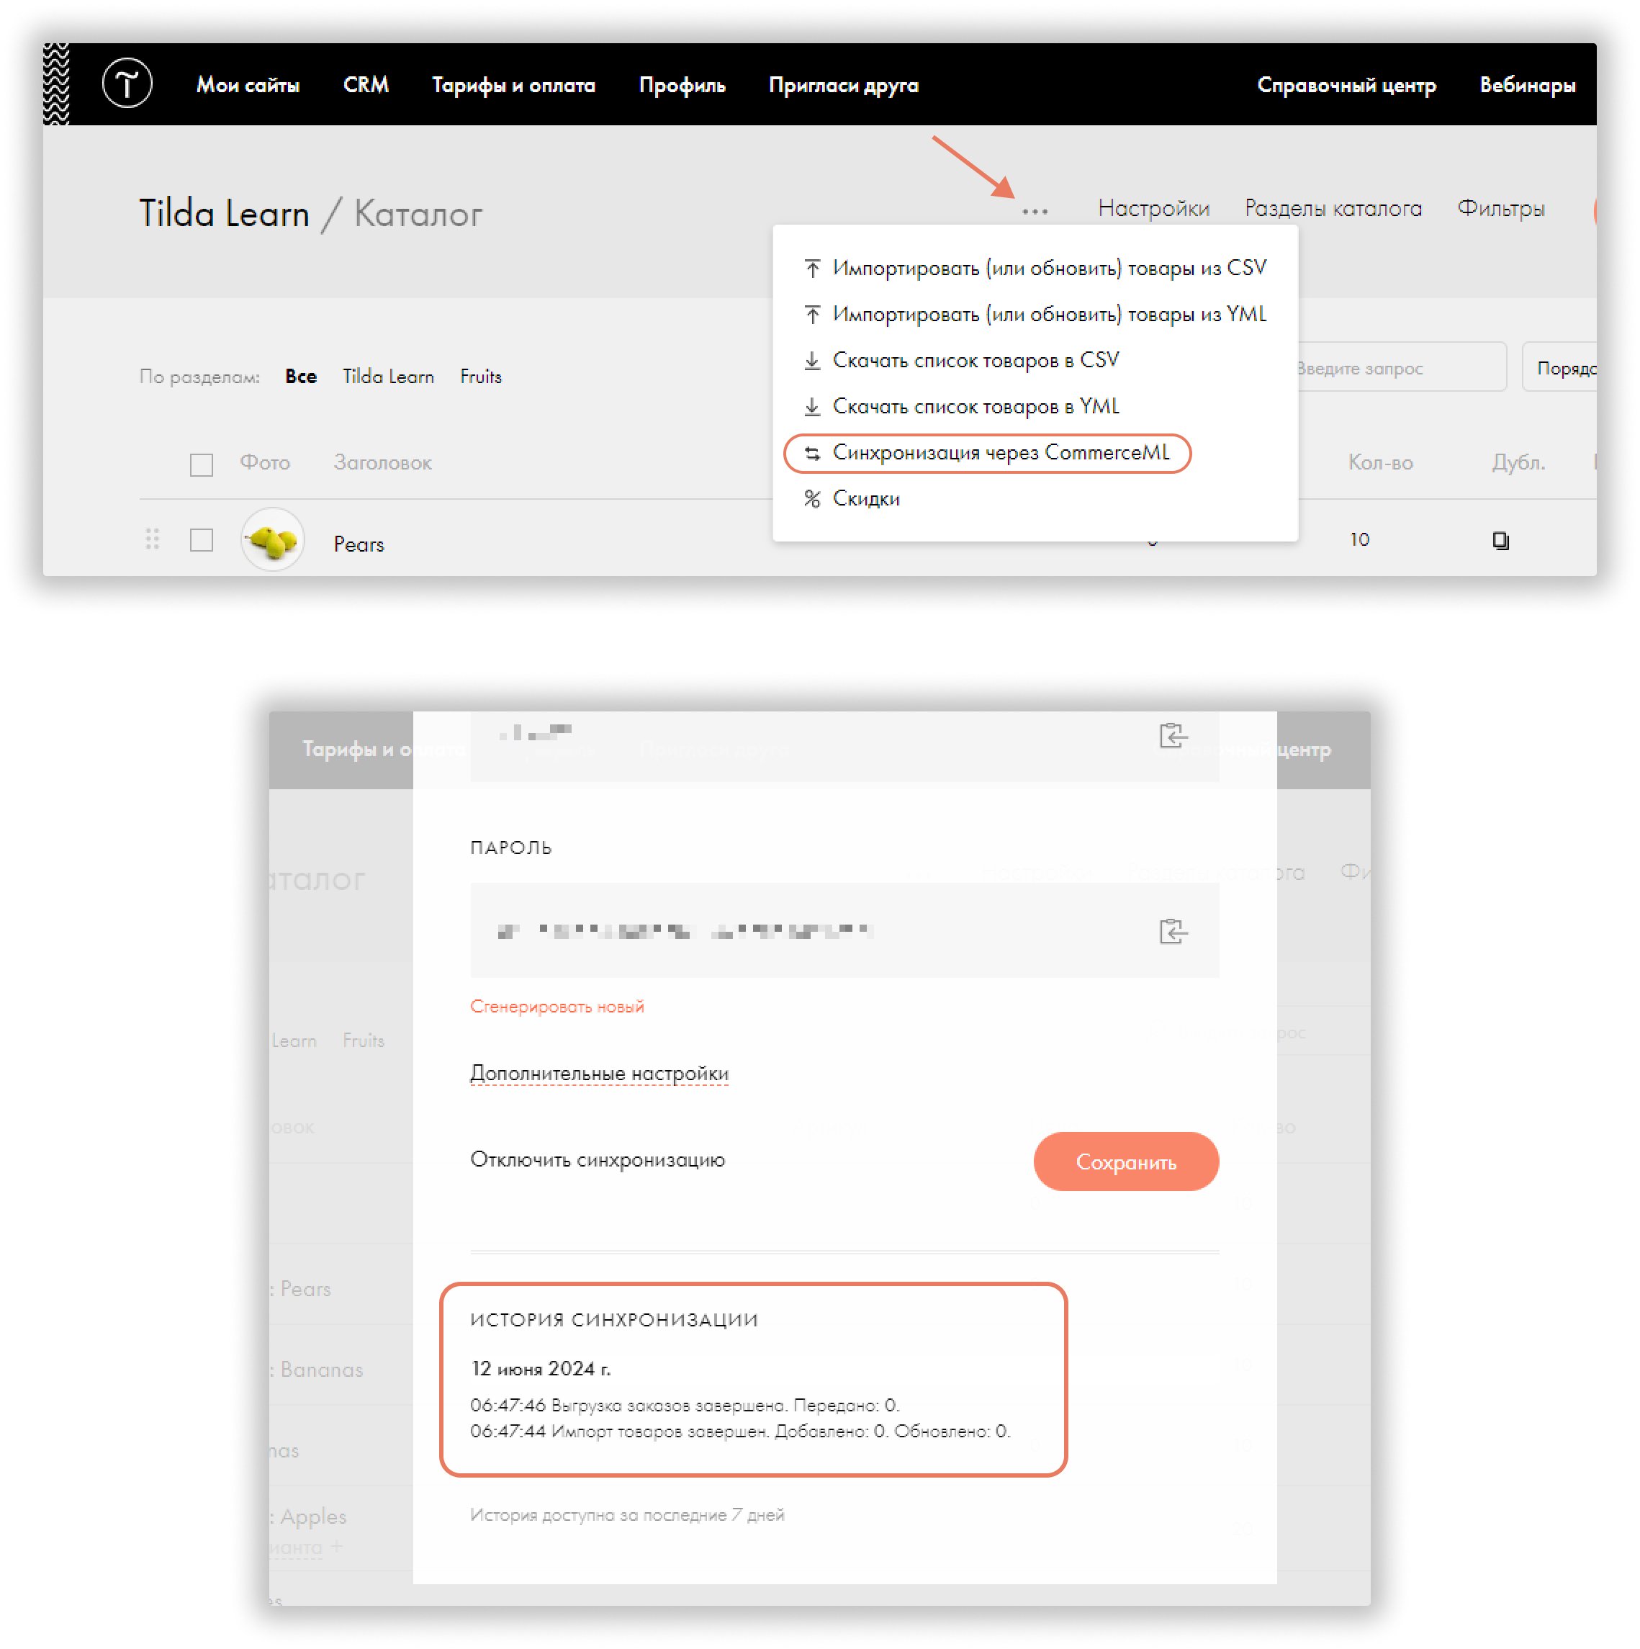Select Импортировать товары из YML
Viewport: 1640px width, 1649px height.
pyautogui.click(x=1035, y=314)
